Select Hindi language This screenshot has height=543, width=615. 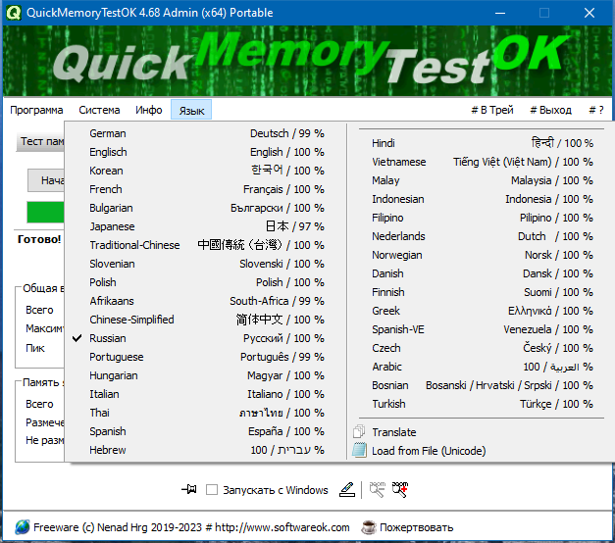[482, 143]
